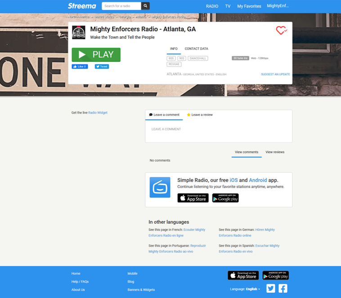Open footer Banners & Widgets link

coord(141,290)
